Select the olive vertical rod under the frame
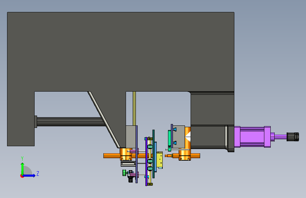This screenshot has width=306, height=198. point(134,109)
